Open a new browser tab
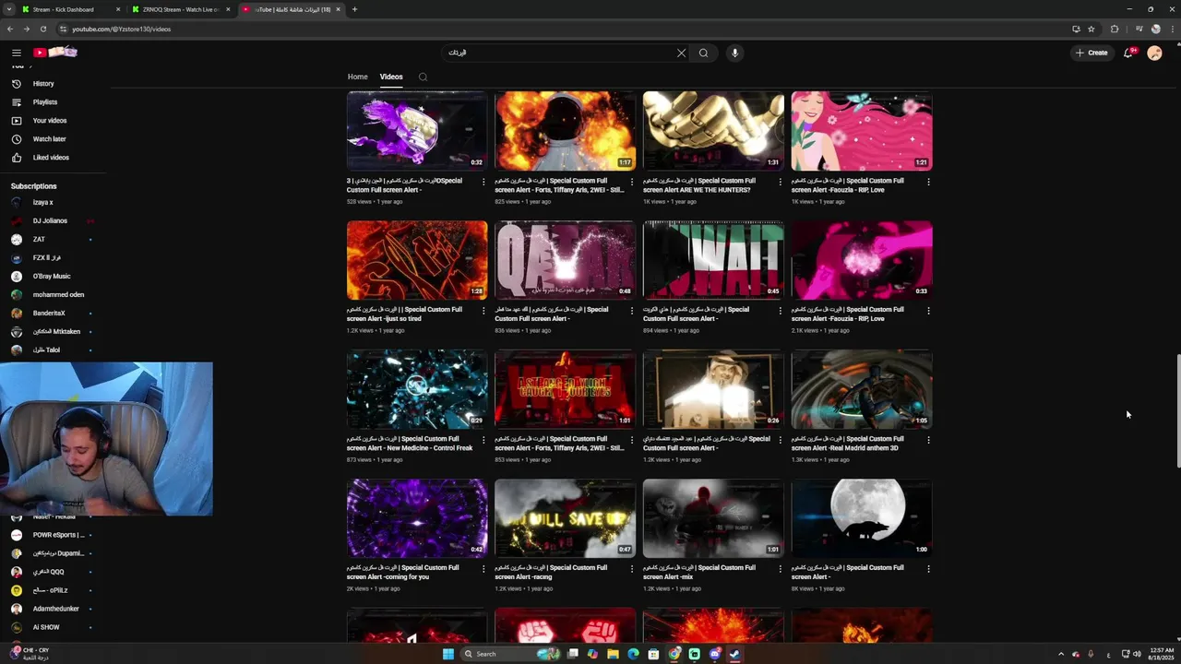This screenshot has height=664, width=1181. click(x=354, y=9)
